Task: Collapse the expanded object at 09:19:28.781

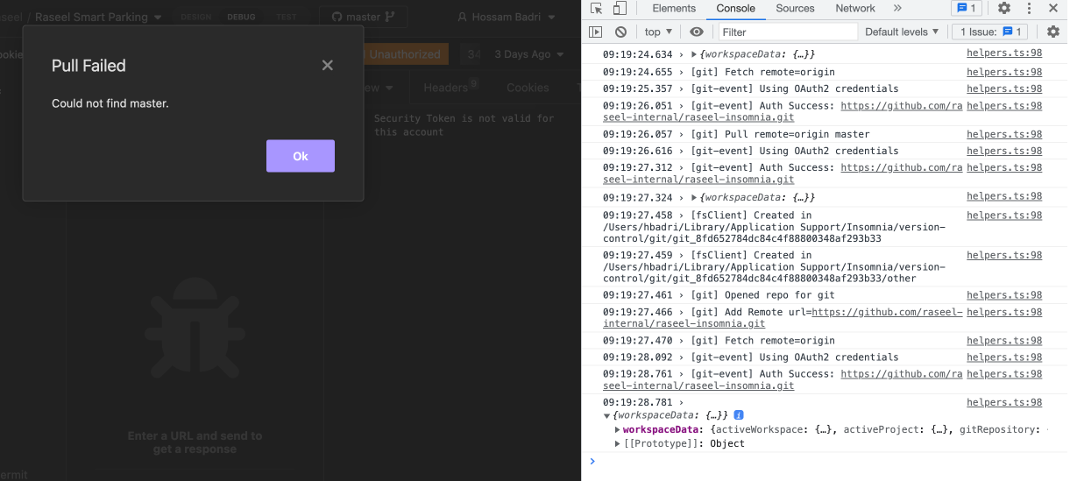Action: tap(608, 415)
